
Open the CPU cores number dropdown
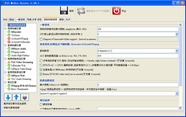(177, 34)
